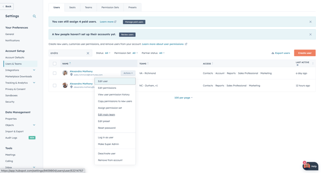Click the external link icon beside Learn more
The image size is (321, 173).
click(115, 21)
